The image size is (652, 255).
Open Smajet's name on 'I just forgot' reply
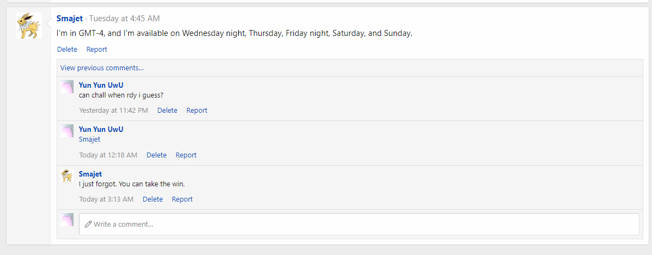(90, 174)
